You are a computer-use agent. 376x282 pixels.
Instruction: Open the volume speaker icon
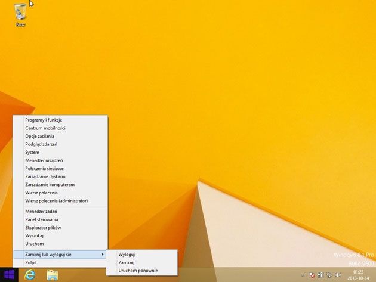pyautogui.click(x=338, y=275)
